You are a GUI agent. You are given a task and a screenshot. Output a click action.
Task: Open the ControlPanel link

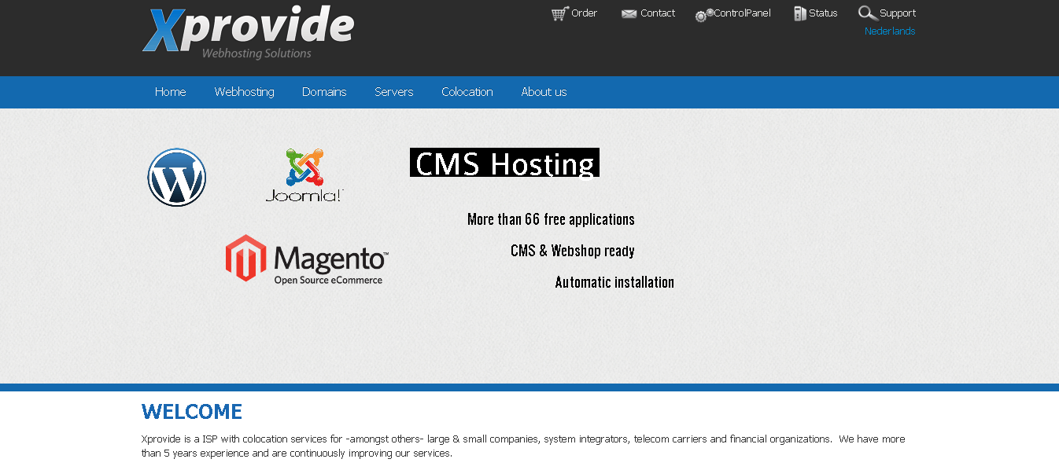pyautogui.click(x=743, y=13)
